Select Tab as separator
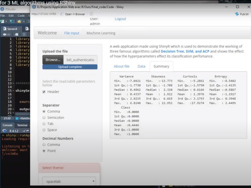 44,124
